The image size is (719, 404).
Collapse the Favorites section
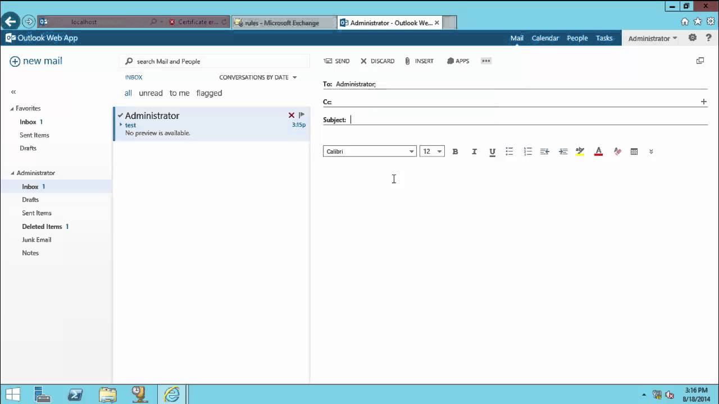(x=12, y=109)
